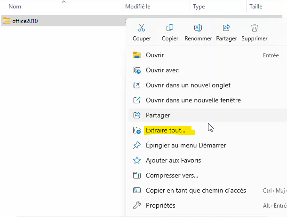Click the wrench icon beside Propriétés
The image size is (287, 217).
tap(137, 205)
